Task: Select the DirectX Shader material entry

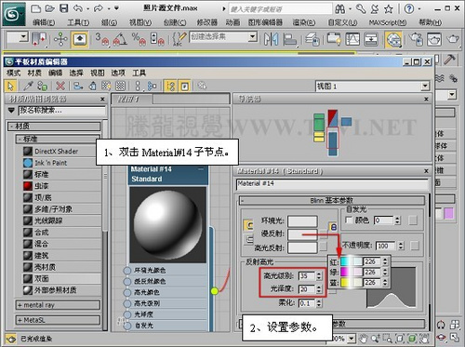Action: 61,152
